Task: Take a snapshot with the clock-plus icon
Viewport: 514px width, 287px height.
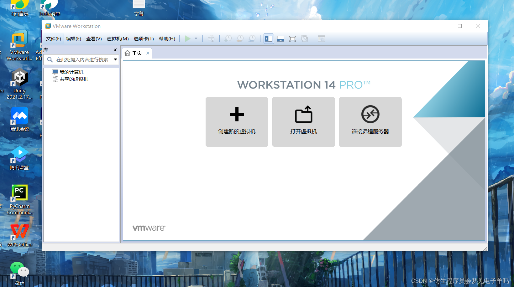Action: [228, 39]
